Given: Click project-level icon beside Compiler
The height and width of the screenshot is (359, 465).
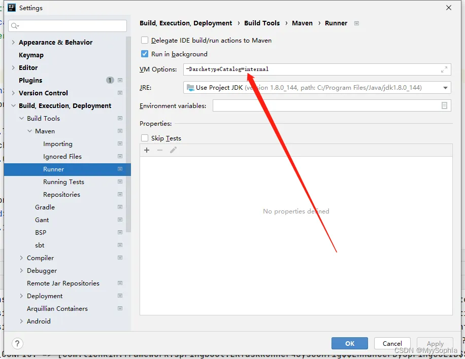Looking at the screenshot, I should [x=120, y=258].
